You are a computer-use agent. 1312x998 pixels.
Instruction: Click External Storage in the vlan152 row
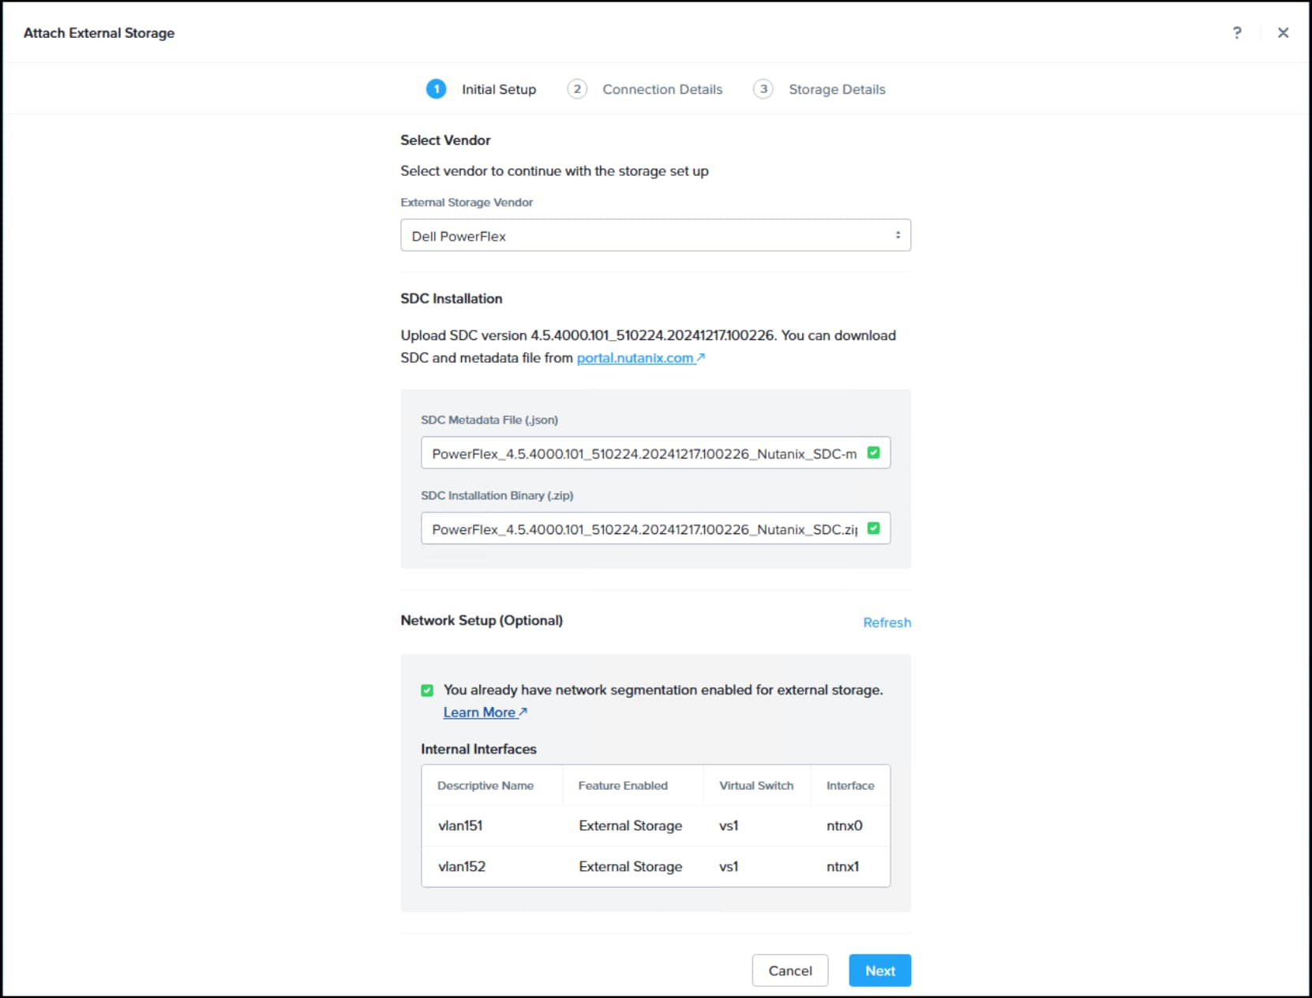coord(630,867)
